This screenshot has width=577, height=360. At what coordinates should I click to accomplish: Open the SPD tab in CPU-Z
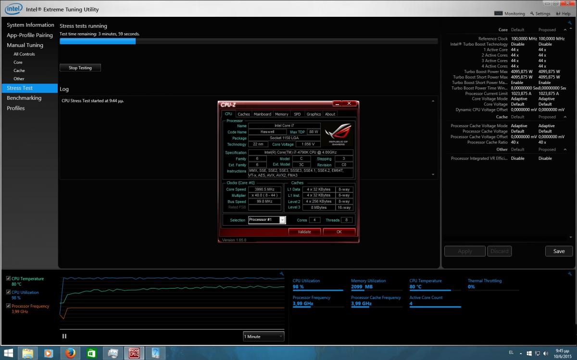(x=297, y=114)
